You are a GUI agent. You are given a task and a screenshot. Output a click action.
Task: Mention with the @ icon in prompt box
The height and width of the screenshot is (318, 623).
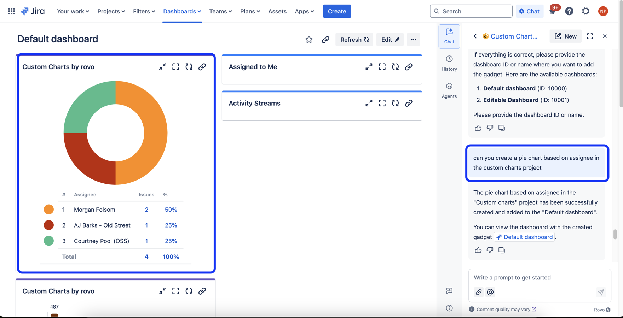click(x=490, y=292)
